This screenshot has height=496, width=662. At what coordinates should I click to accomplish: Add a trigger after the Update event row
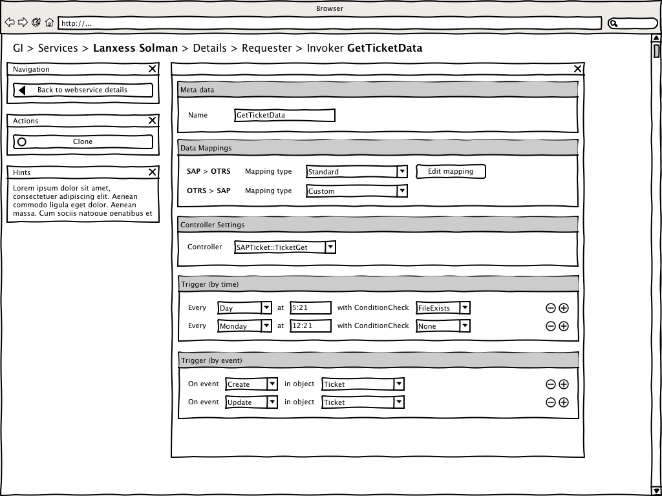pos(564,402)
